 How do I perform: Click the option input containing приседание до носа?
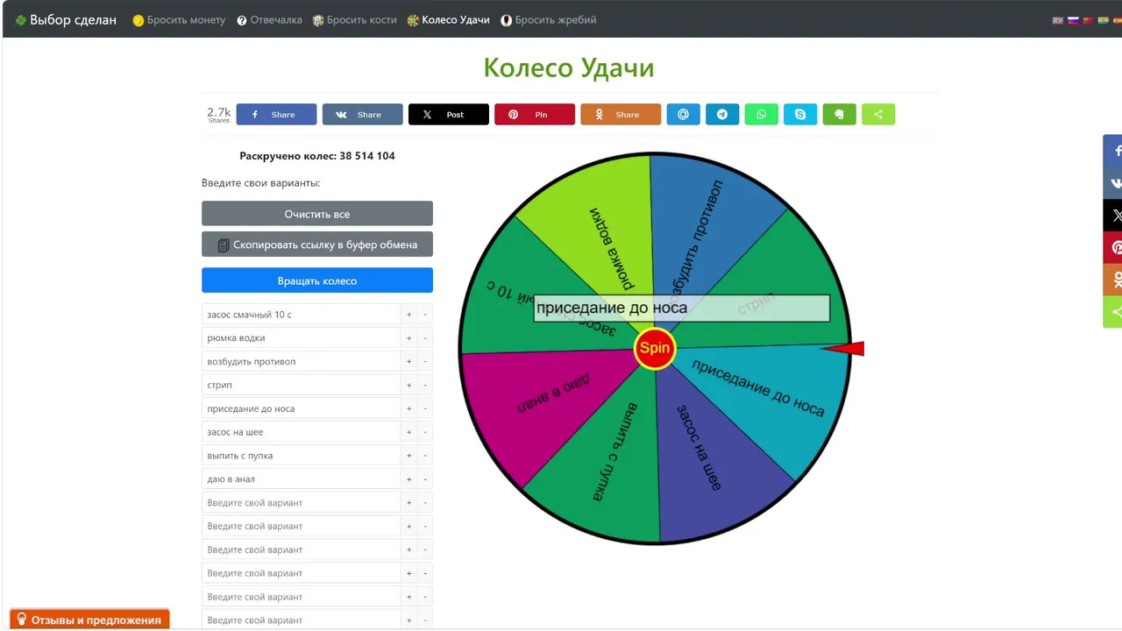[x=301, y=408]
